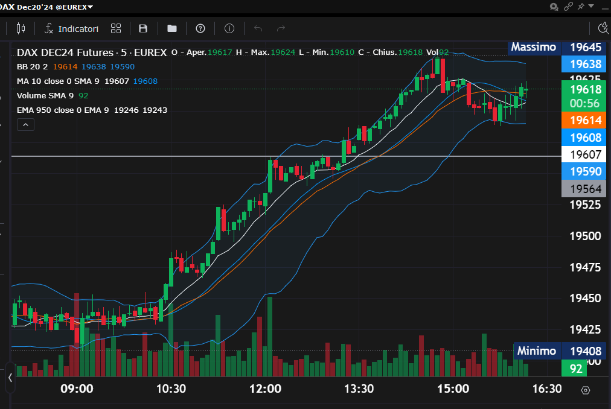Save the chart with floppy disk icon
Viewport: 611px width, 409px height.
[x=143, y=28]
